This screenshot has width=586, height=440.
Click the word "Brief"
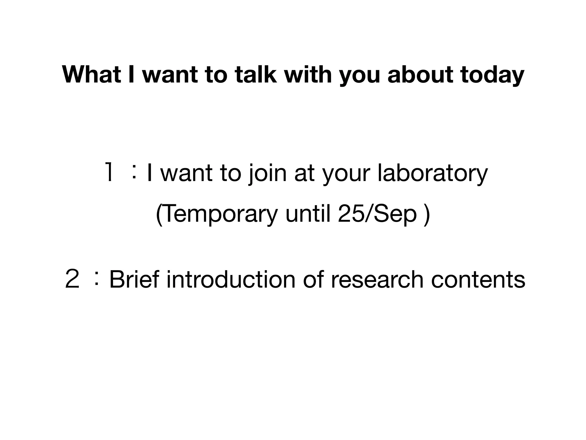[x=134, y=280]
